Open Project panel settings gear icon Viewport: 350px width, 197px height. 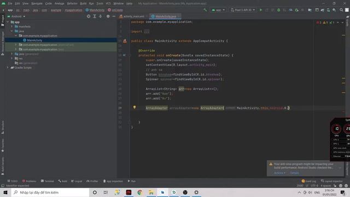pos(108,16)
